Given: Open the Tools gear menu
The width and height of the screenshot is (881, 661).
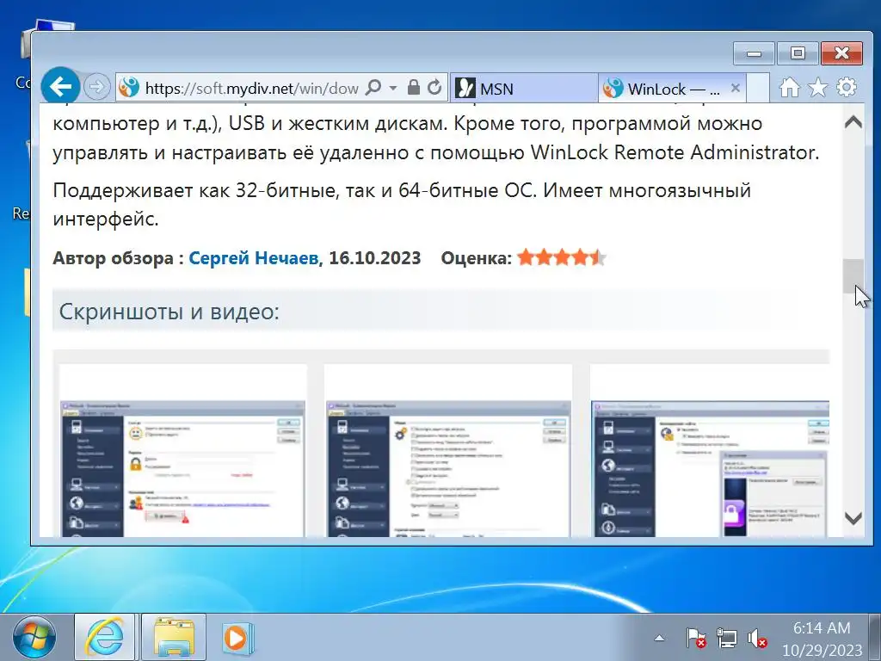Looking at the screenshot, I should point(847,87).
